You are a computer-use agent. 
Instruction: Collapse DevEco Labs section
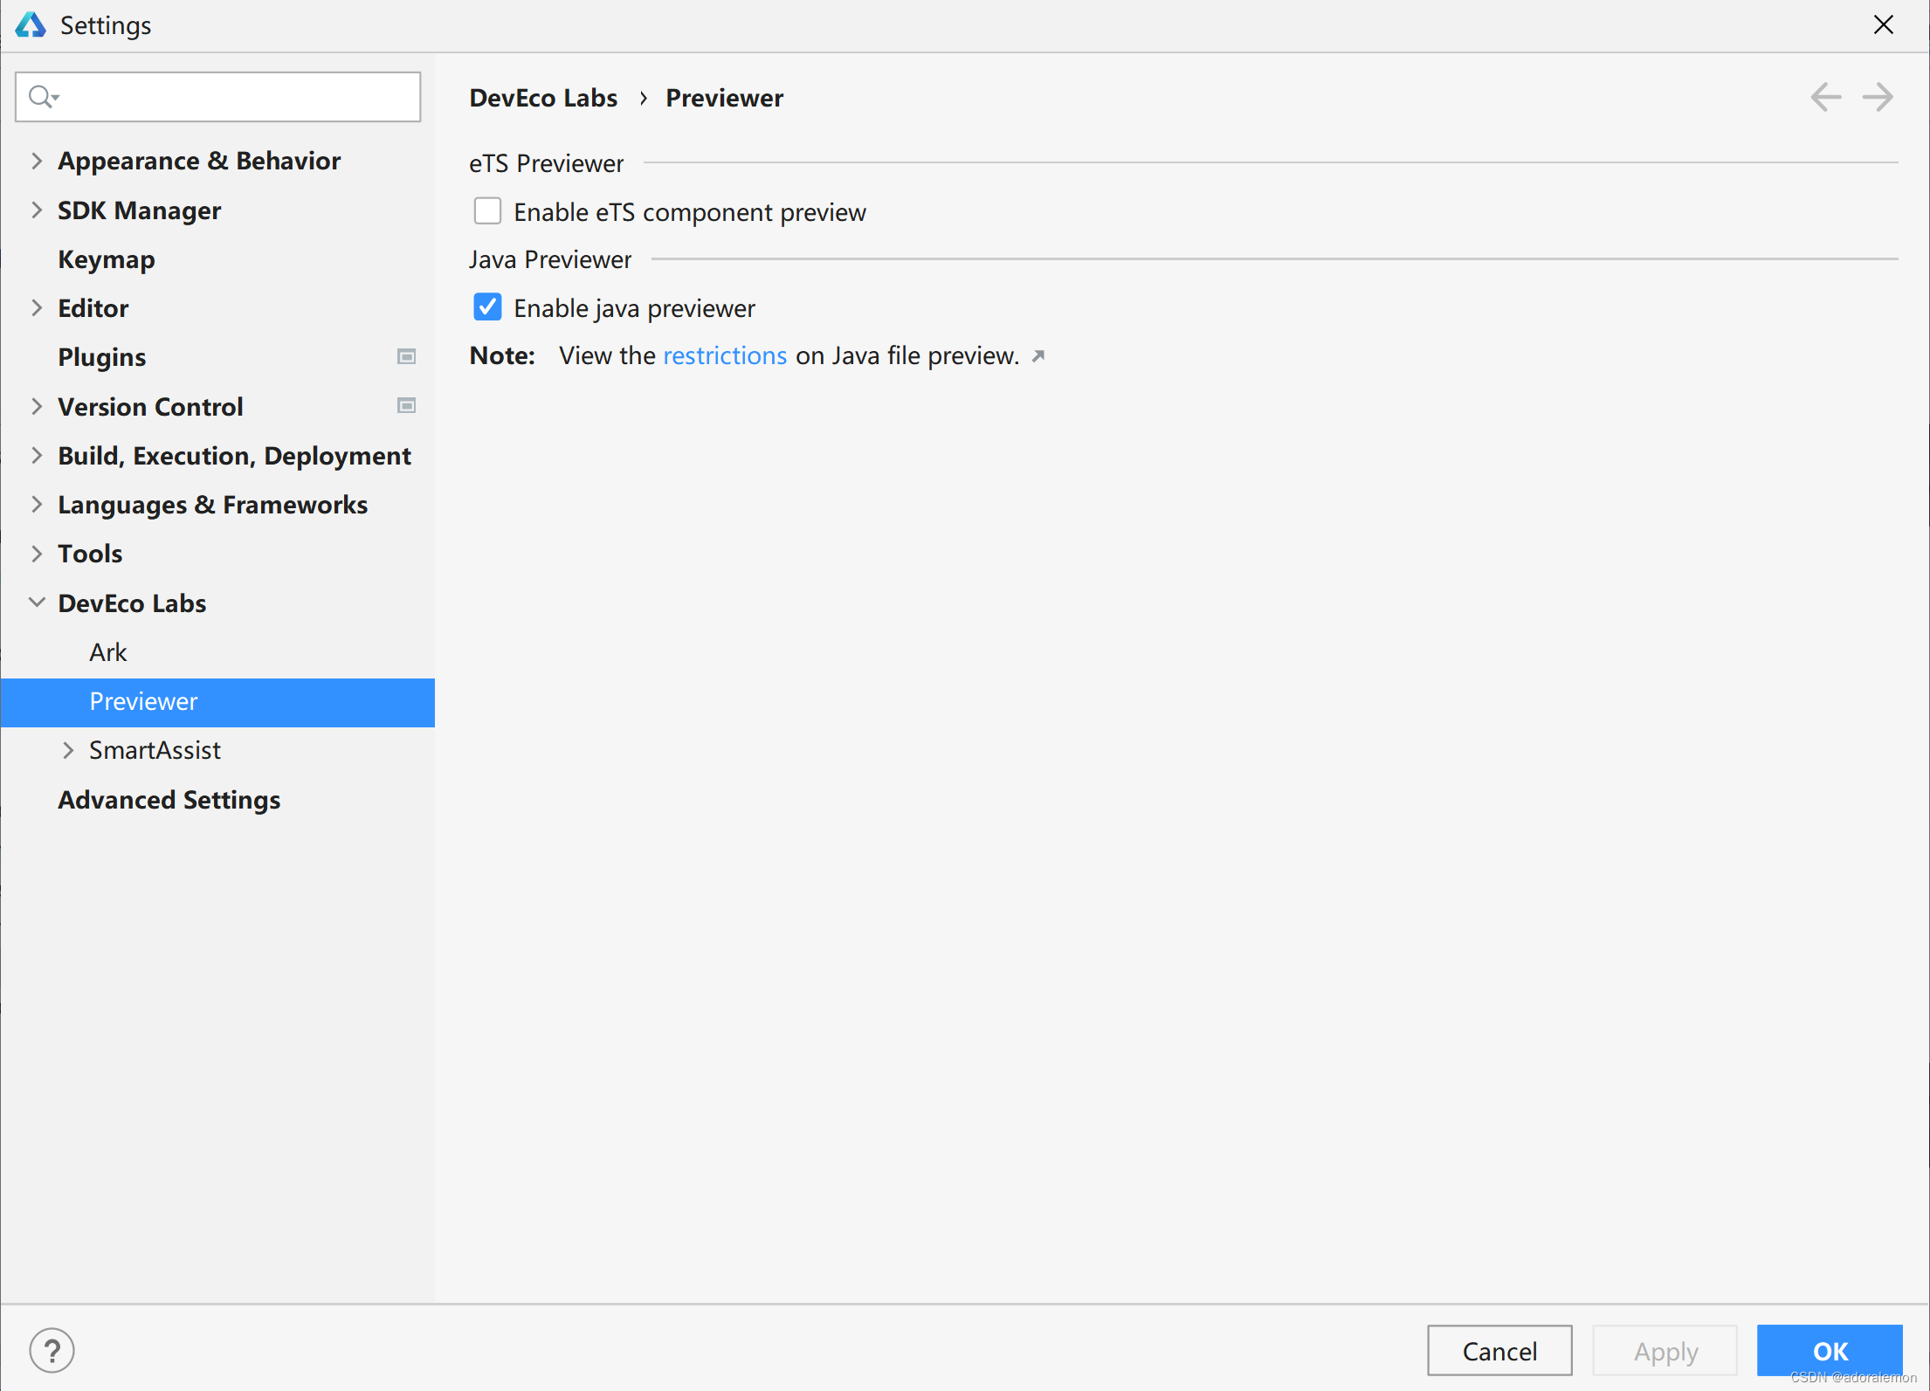tap(37, 603)
